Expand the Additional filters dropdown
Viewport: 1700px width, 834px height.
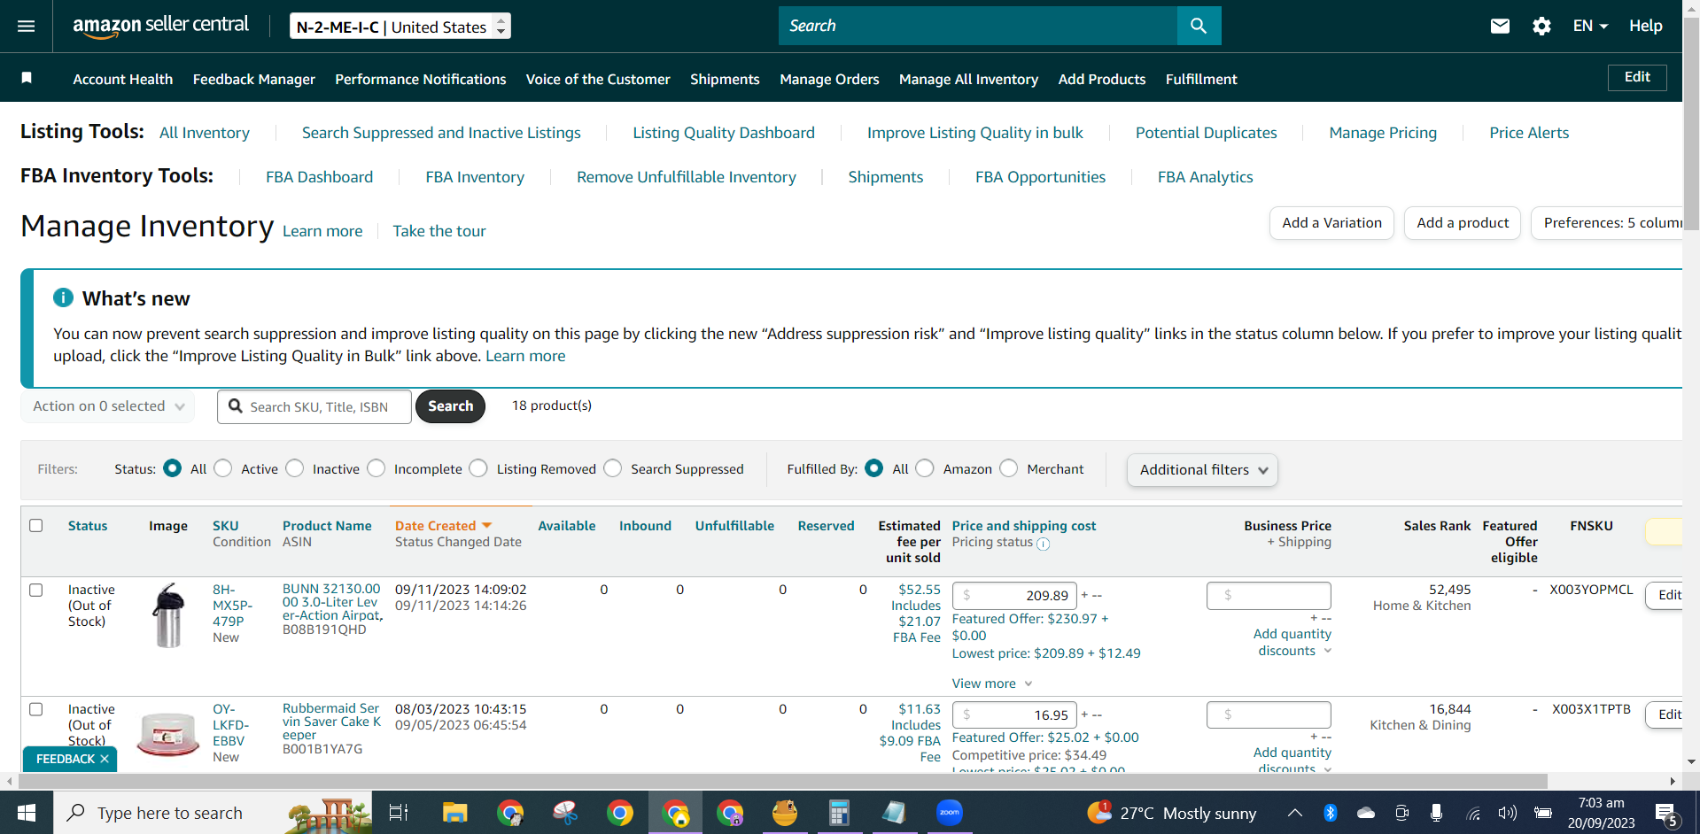tap(1202, 470)
